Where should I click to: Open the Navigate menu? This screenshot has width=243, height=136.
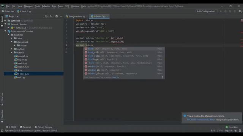28,6
